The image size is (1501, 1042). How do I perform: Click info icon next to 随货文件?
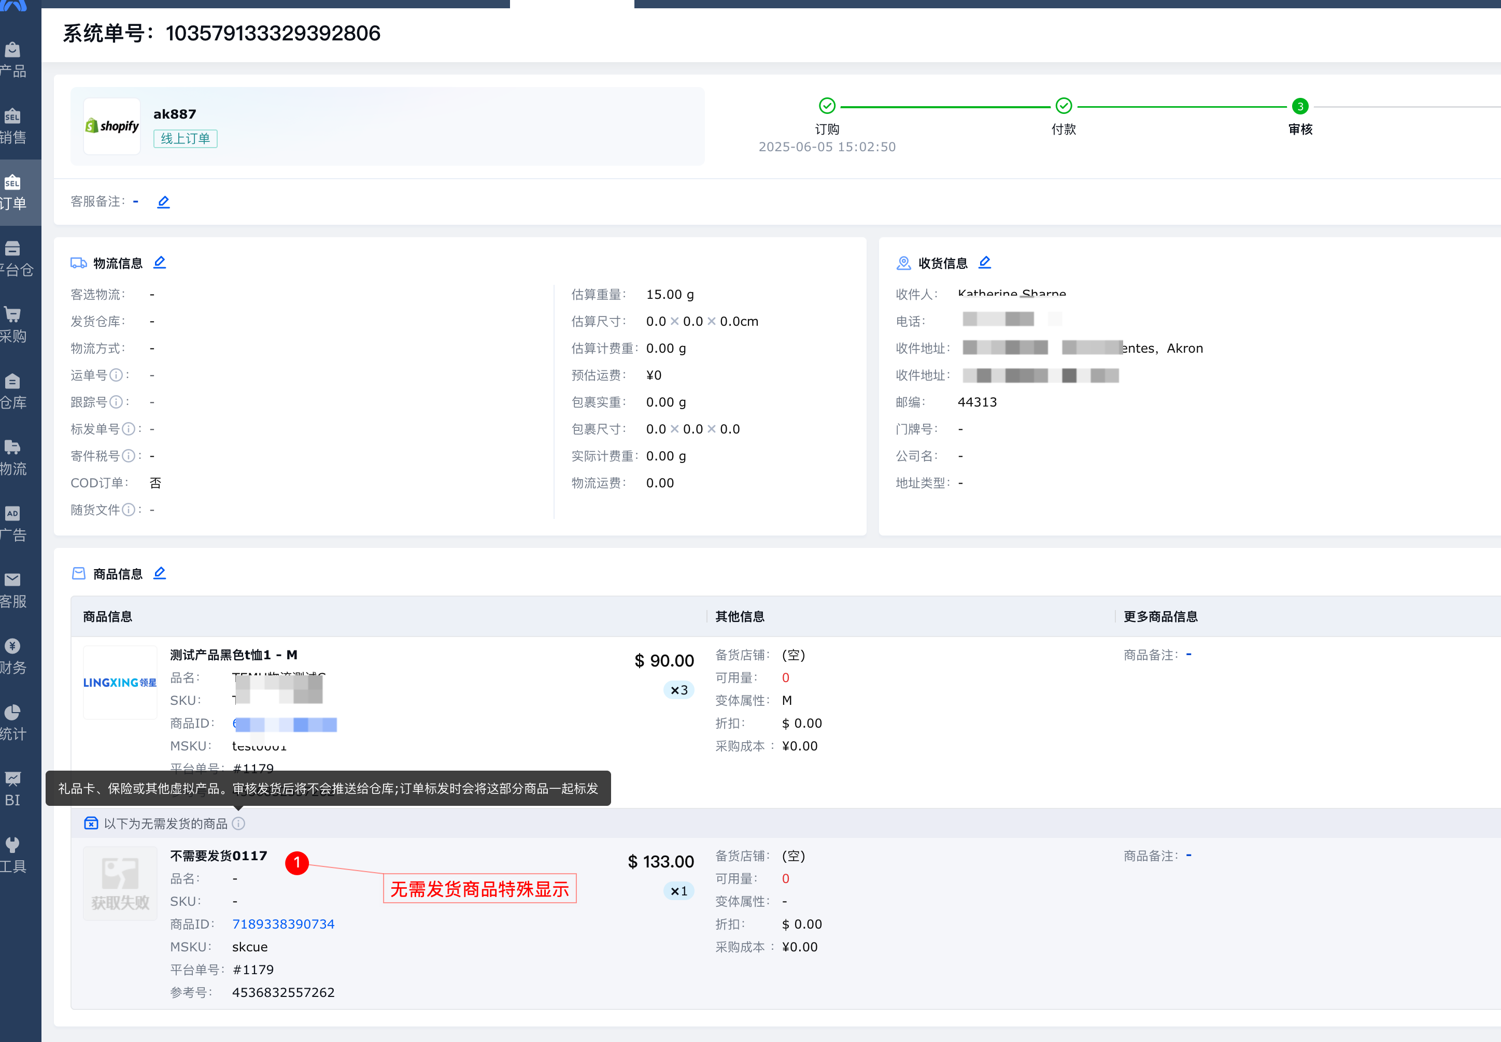pos(129,510)
